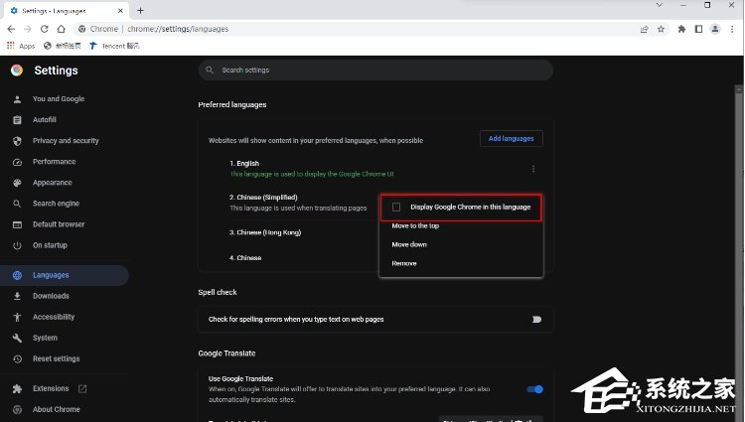Click the tab search chevron in title bar
This screenshot has width=745, height=422.
(x=659, y=5)
